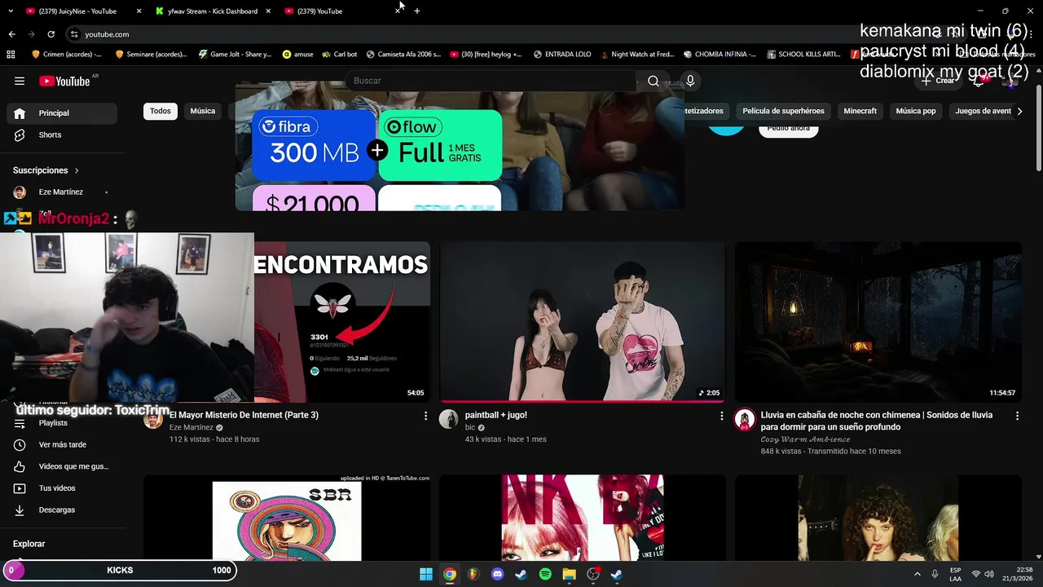The height and width of the screenshot is (587, 1043).
Task: Open options menu for El Mayor Misterio video
Action: (425, 416)
